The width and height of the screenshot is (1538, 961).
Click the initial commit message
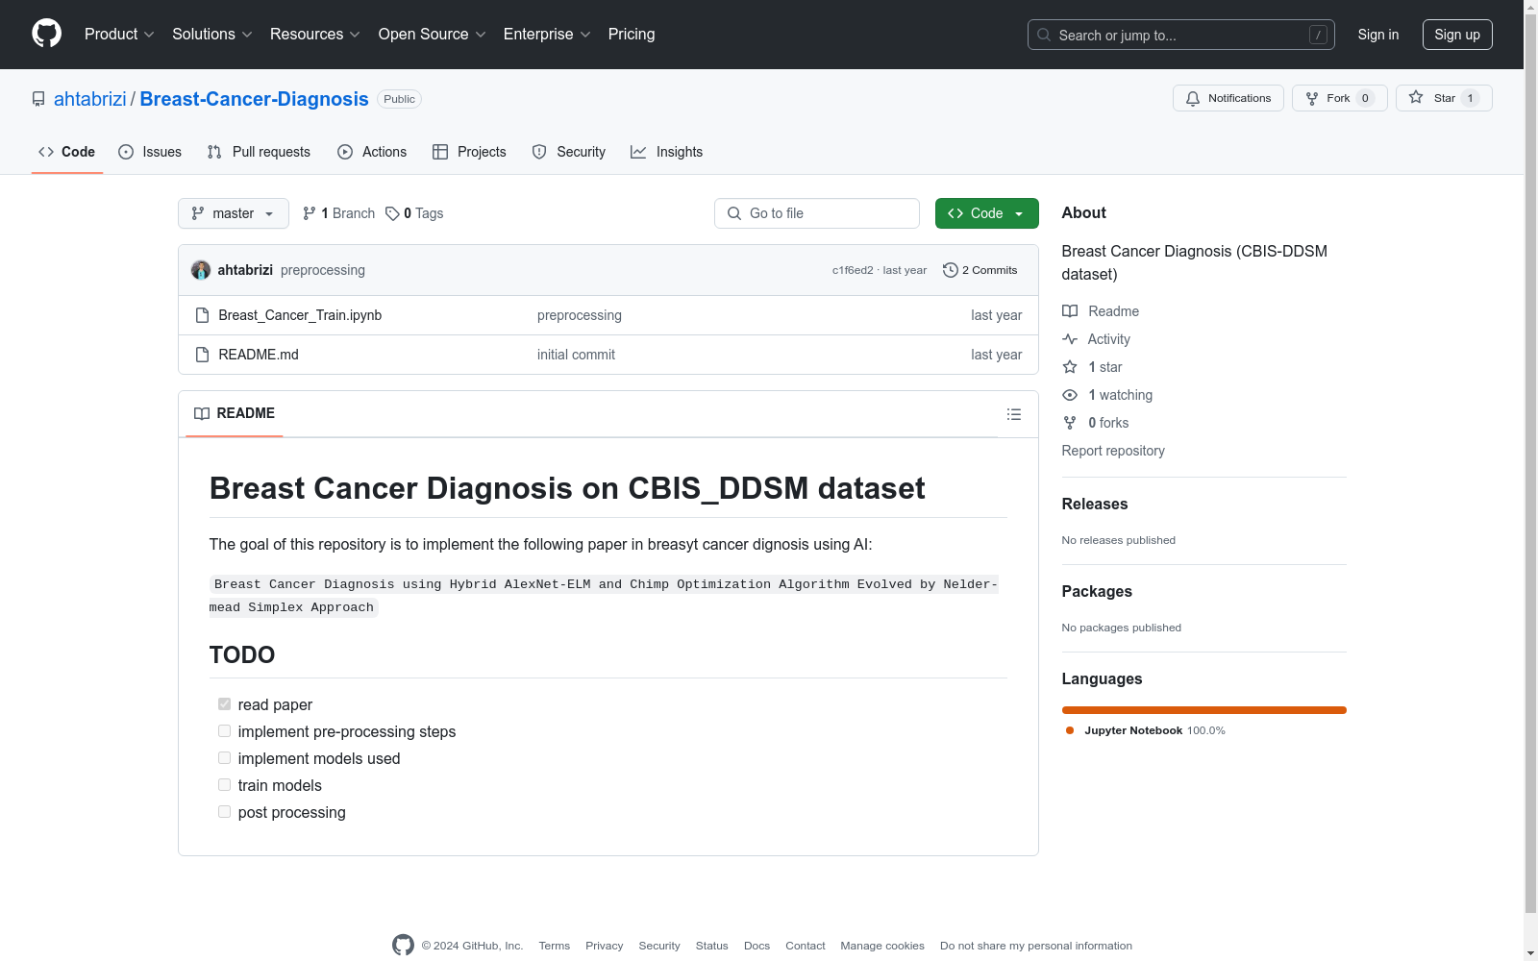coord(576,355)
